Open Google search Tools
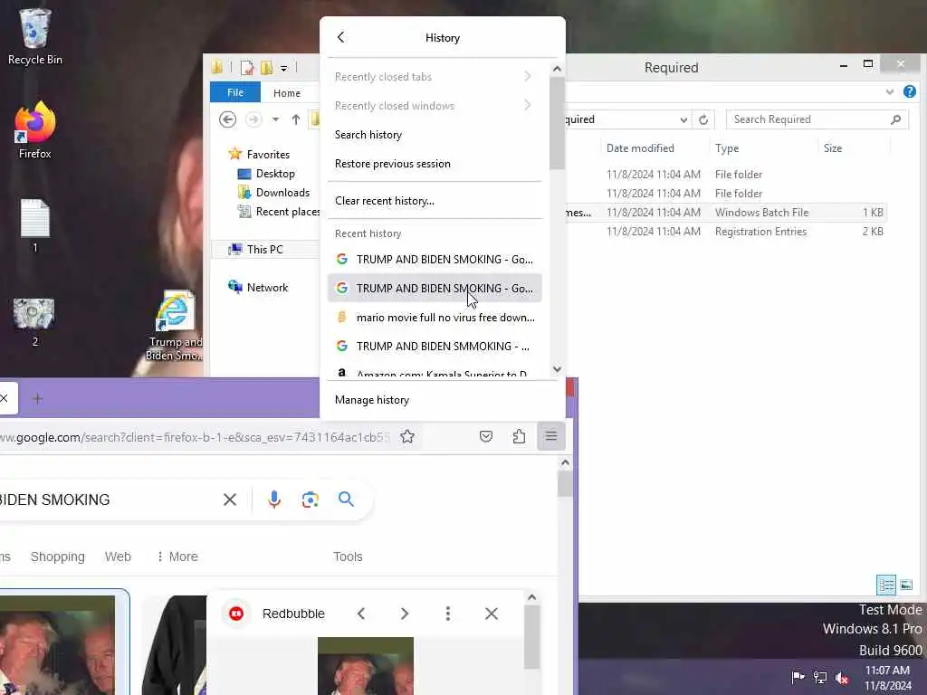The width and height of the screenshot is (927, 695). click(348, 557)
